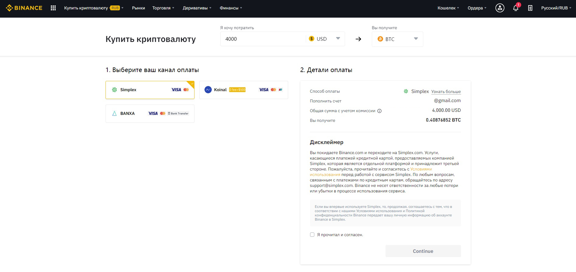Select the BANXA payment channel
The width and height of the screenshot is (576, 272).
point(150,114)
